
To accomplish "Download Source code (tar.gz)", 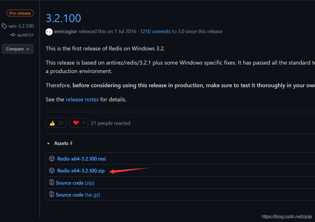I will point(78,195).
